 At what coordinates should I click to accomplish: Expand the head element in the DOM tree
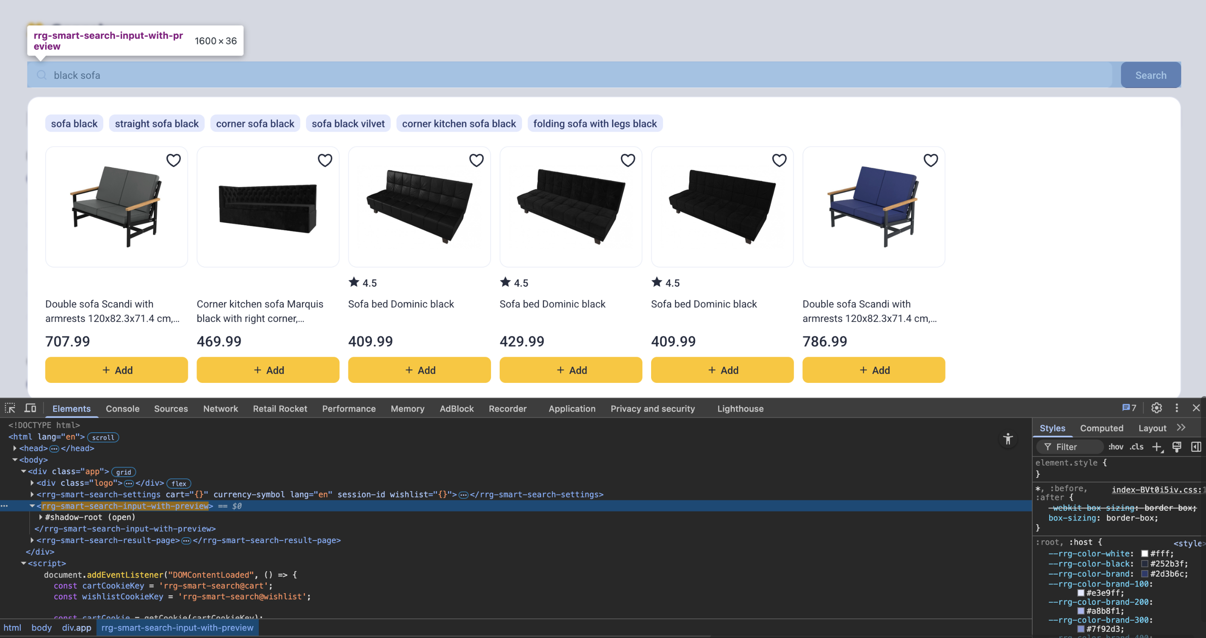coord(15,448)
